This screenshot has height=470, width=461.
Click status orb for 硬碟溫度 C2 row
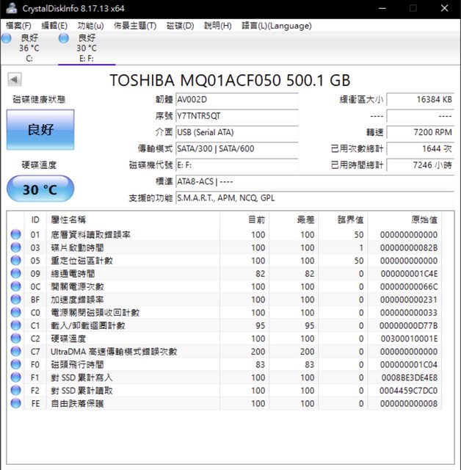15,339
